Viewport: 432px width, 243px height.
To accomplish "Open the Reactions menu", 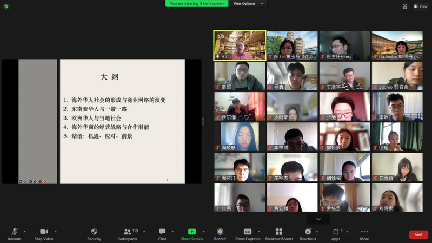I will pyautogui.click(x=308, y=234).
